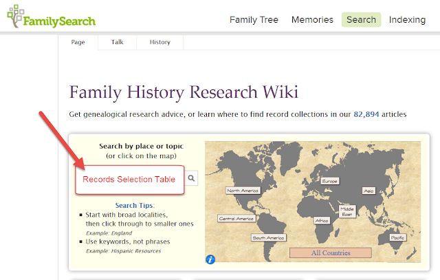Select Europe on the map
Screen dimensions: 440x280
330,181
